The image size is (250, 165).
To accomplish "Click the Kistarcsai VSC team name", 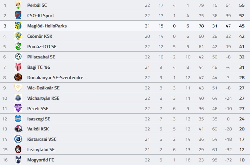I will [42, 139].
